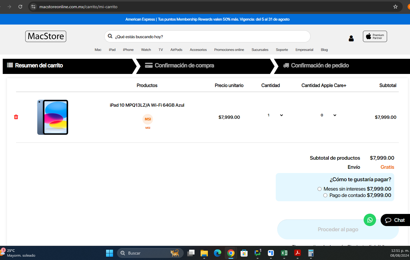
Task: Click the magnifier icon in the search bar
Action: point(110,36)
